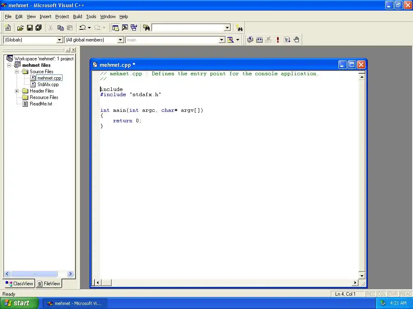Switch to the ClassView tab
This screenshot has width=413, height=309.
click(19, 284)
